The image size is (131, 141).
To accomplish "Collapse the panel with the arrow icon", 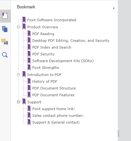I will click(114, 8).
